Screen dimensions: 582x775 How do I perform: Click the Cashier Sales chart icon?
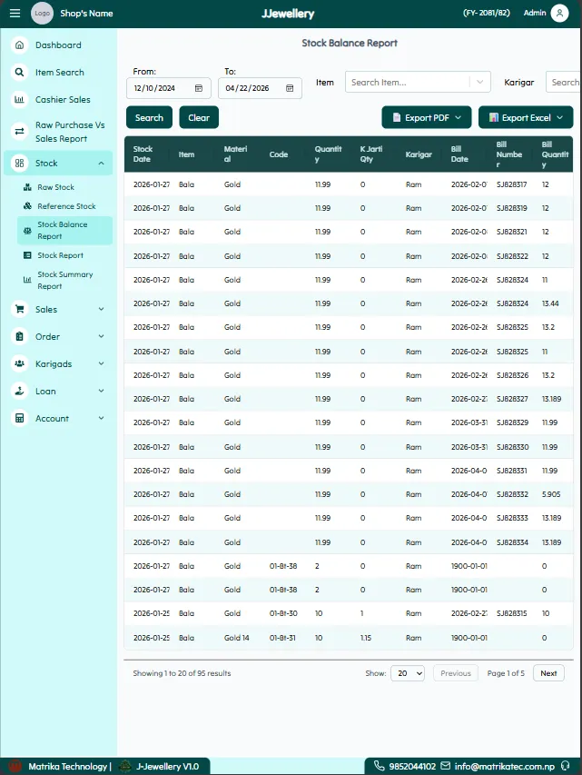[19, 99]
